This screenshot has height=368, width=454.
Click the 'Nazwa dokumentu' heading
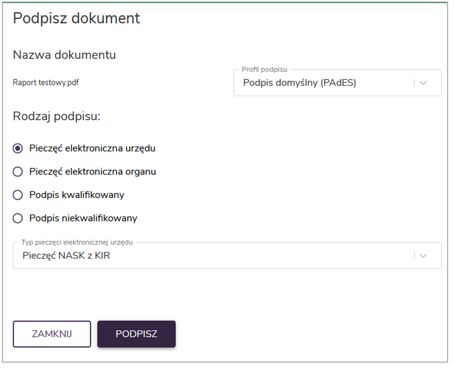pos(64,55)
